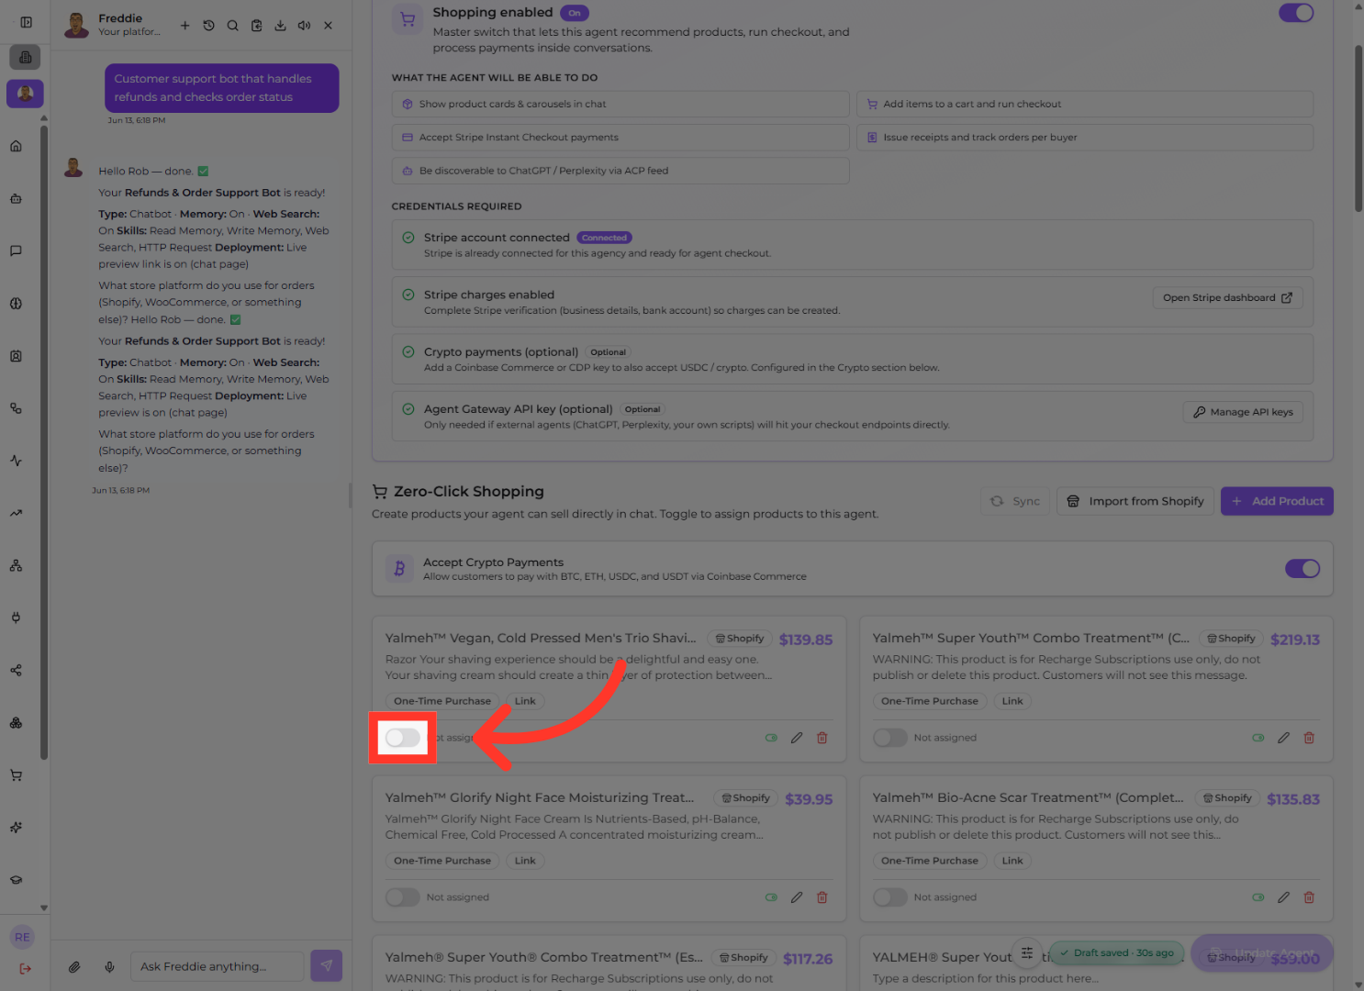Open the contacts sidebar icon
The width and height of the screenshot is (1364, 991).
[x=16, y=356]
